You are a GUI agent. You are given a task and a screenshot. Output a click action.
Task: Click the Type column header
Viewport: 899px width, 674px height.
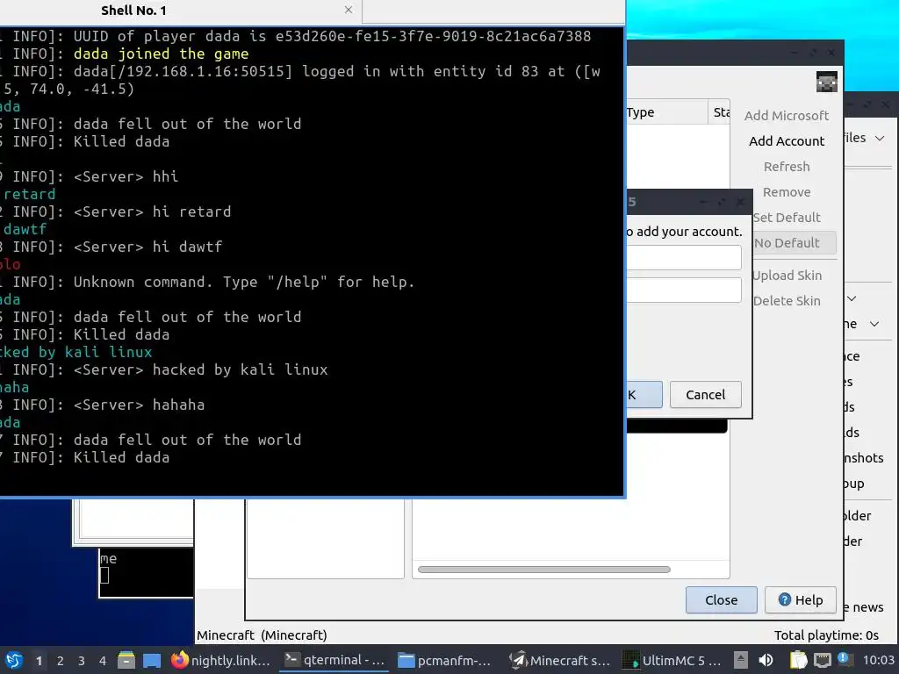tap(667, 112)
